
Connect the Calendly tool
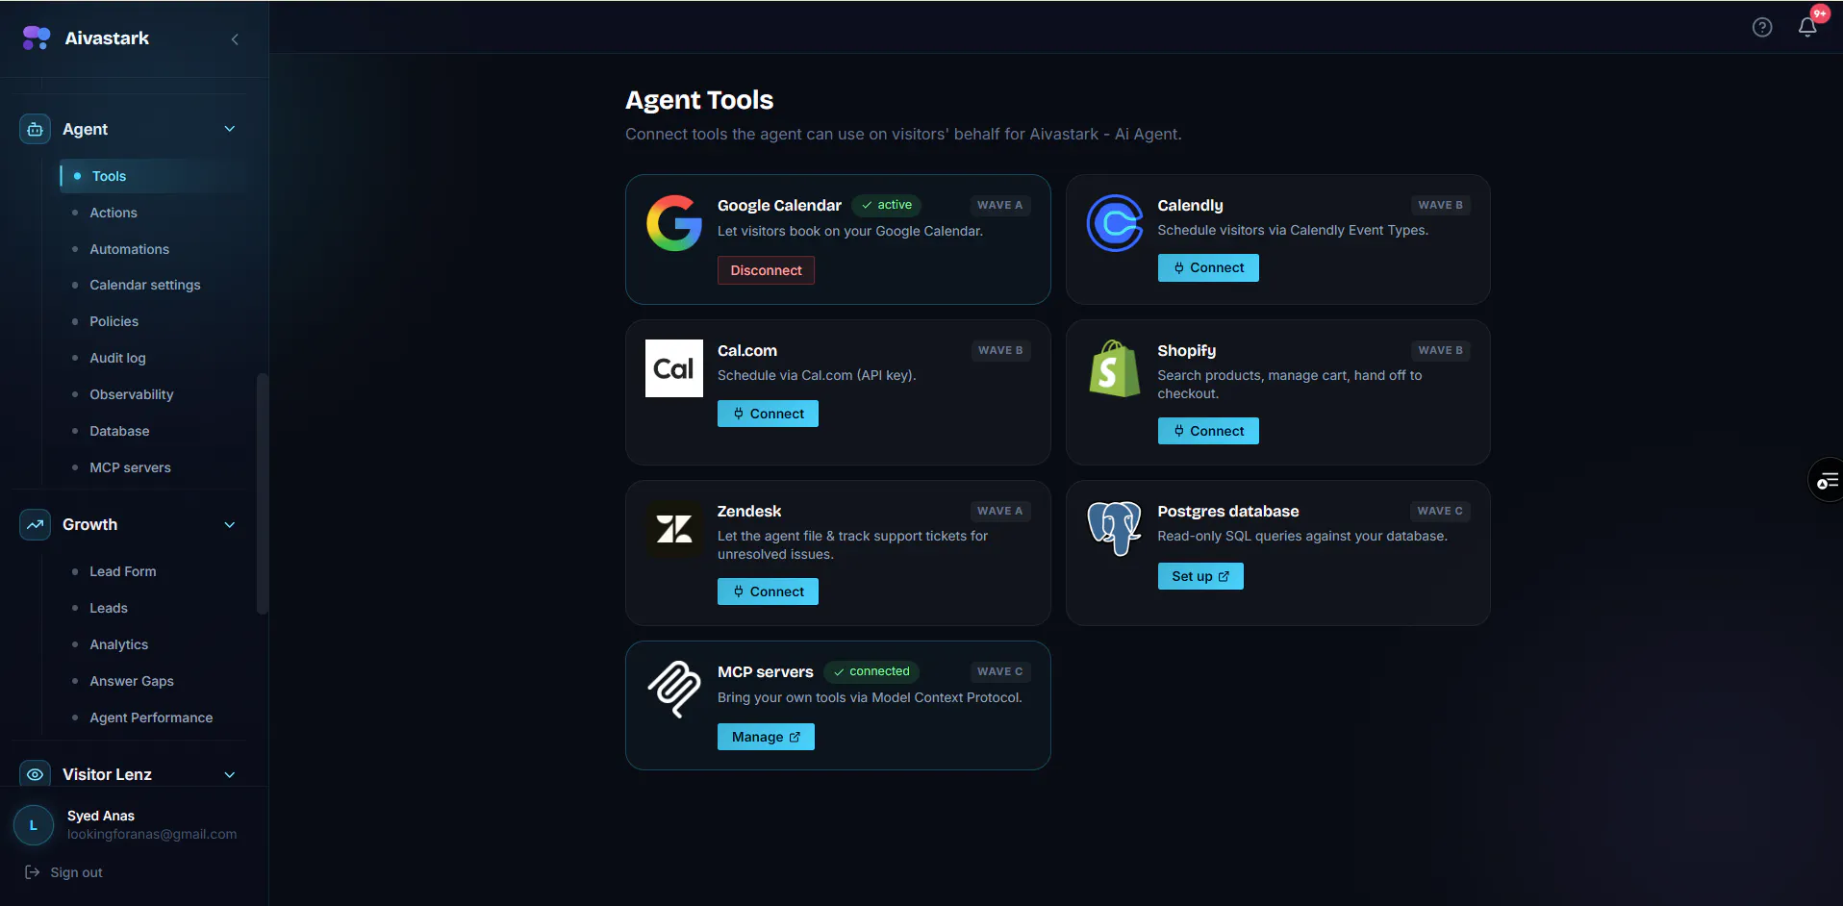click(x=1208, y=268)
